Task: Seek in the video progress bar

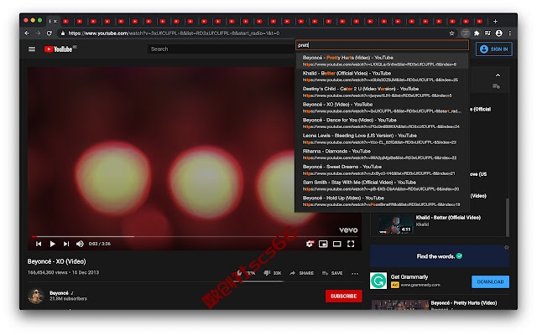Action: [195, 236]
